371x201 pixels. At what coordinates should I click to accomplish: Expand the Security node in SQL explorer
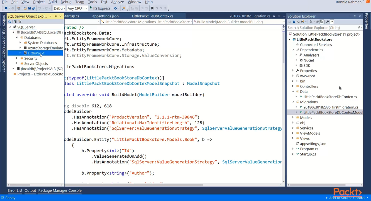(x=17, y=58)
